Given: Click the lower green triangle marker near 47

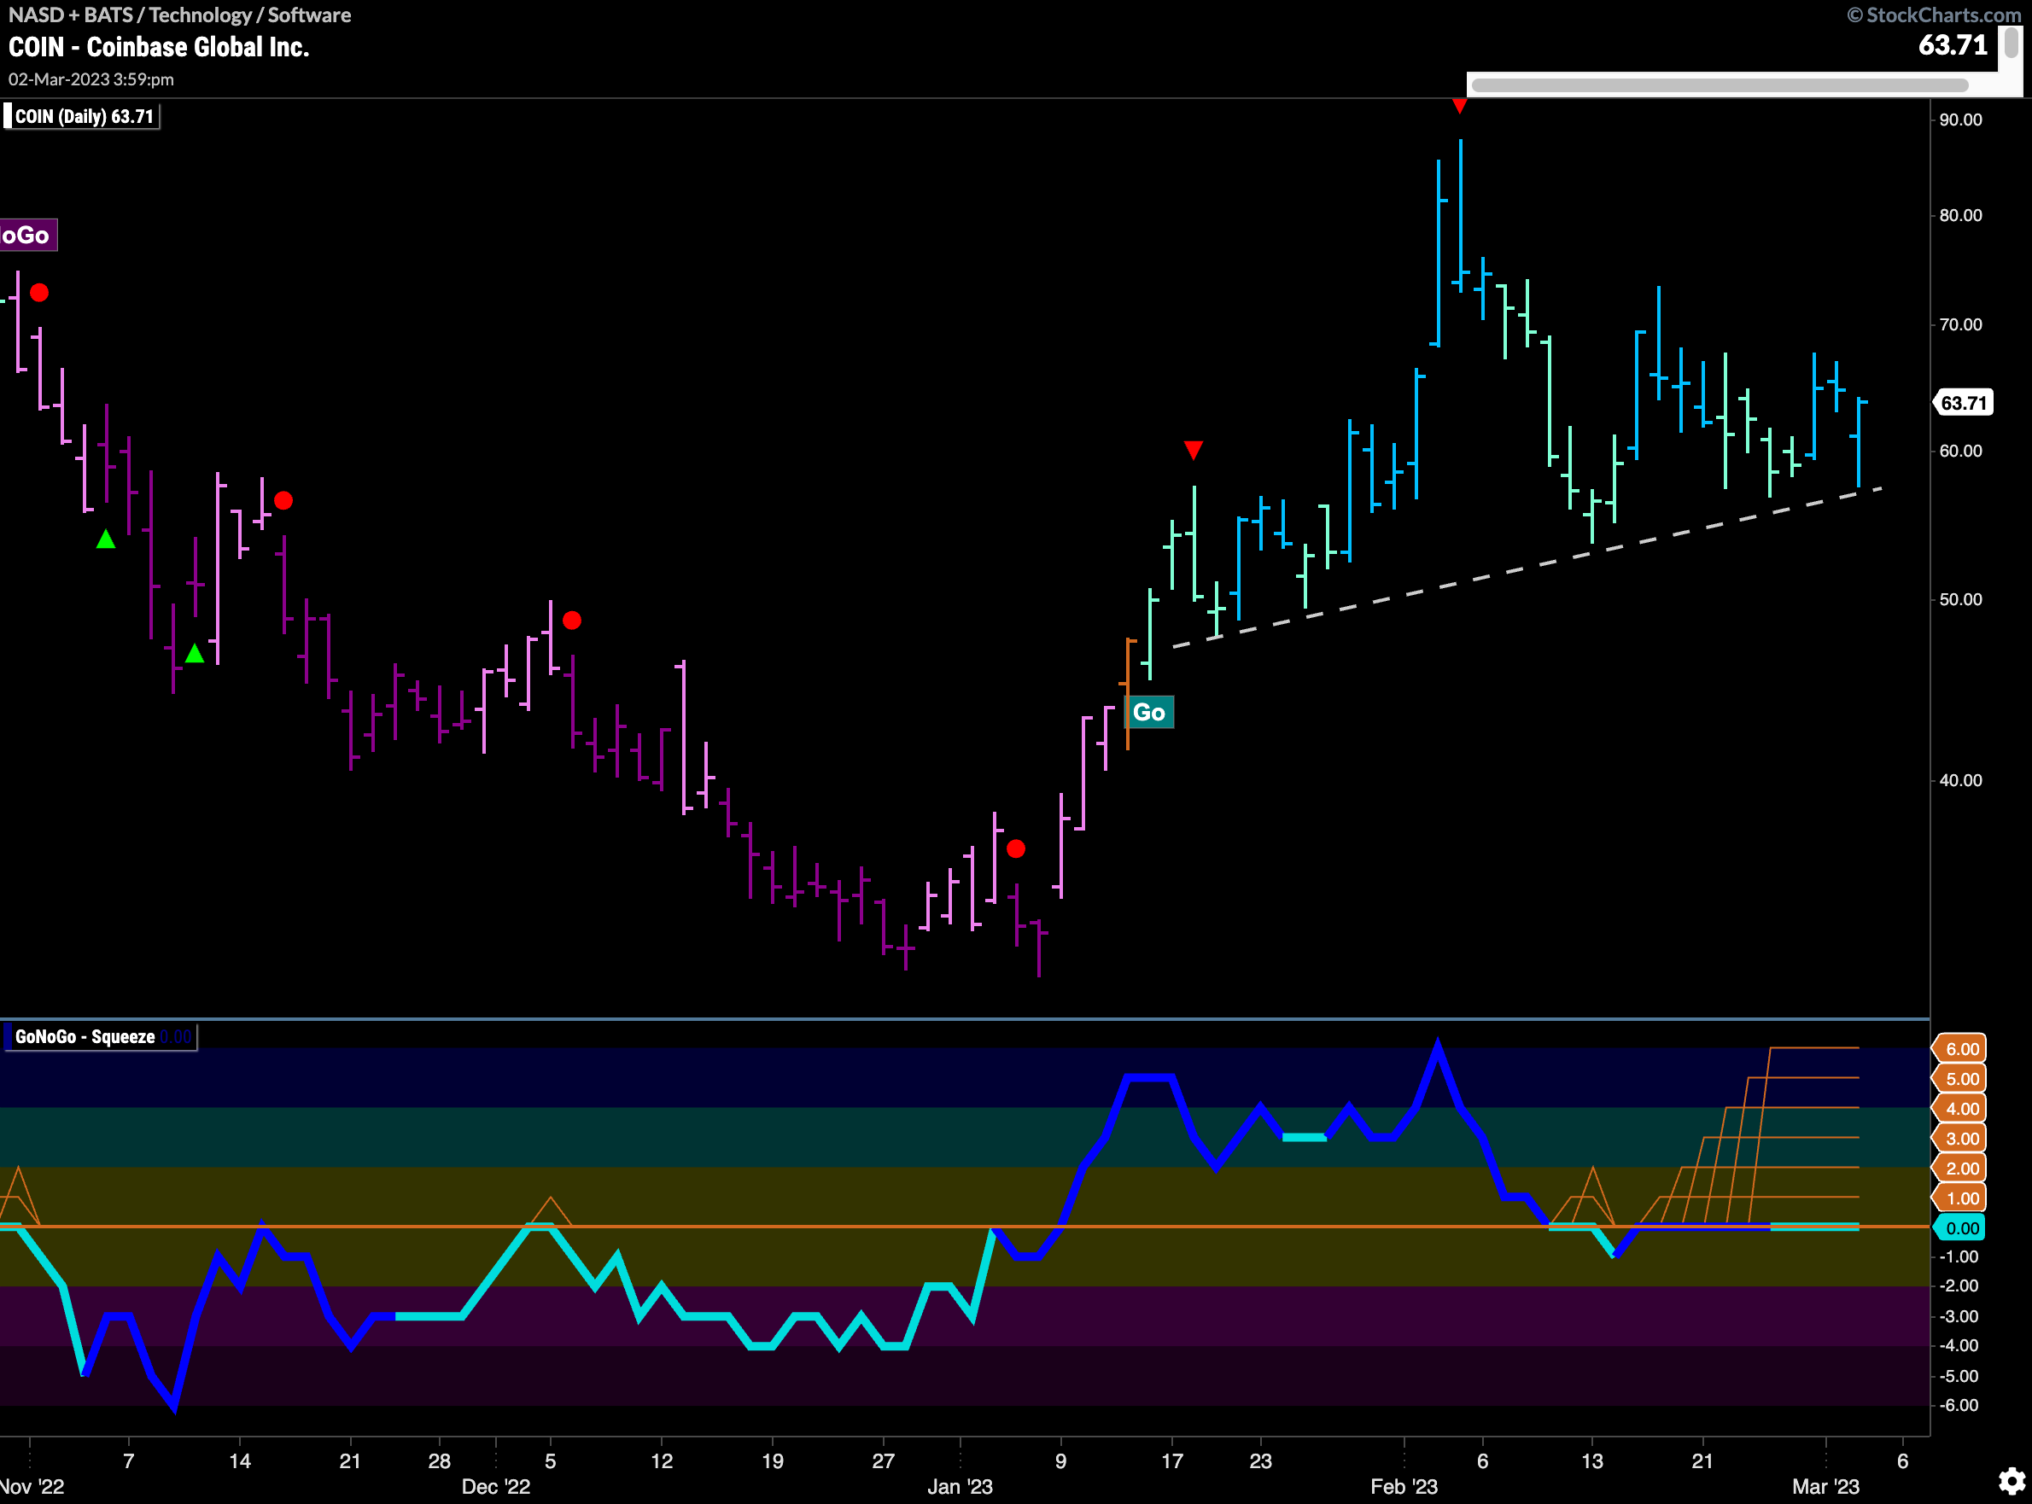Looking at the screenshot, I should pyautogui.click(x=194, y=653).
